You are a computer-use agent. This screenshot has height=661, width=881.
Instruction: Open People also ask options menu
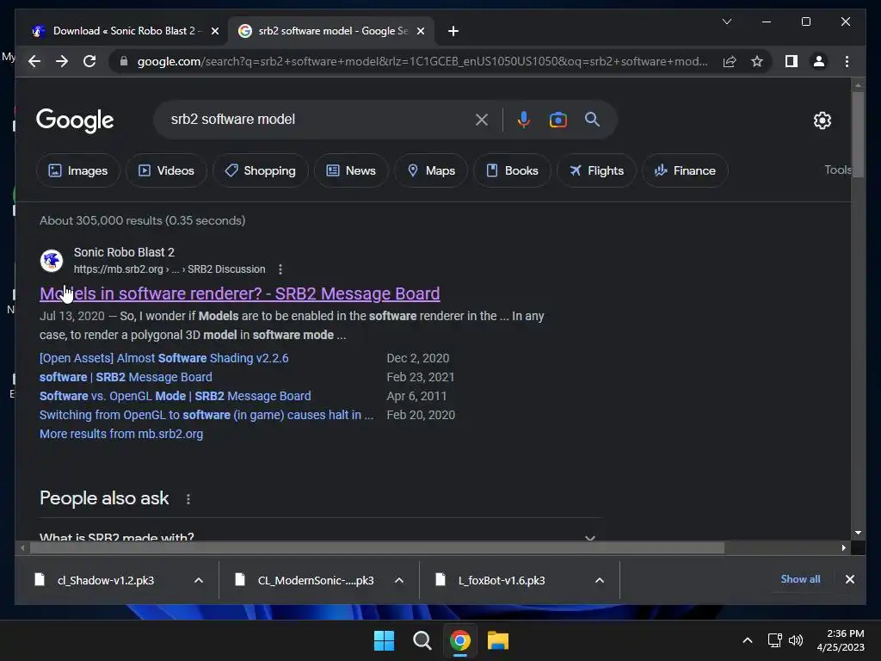pyautogui.click(x=188, y=499)
